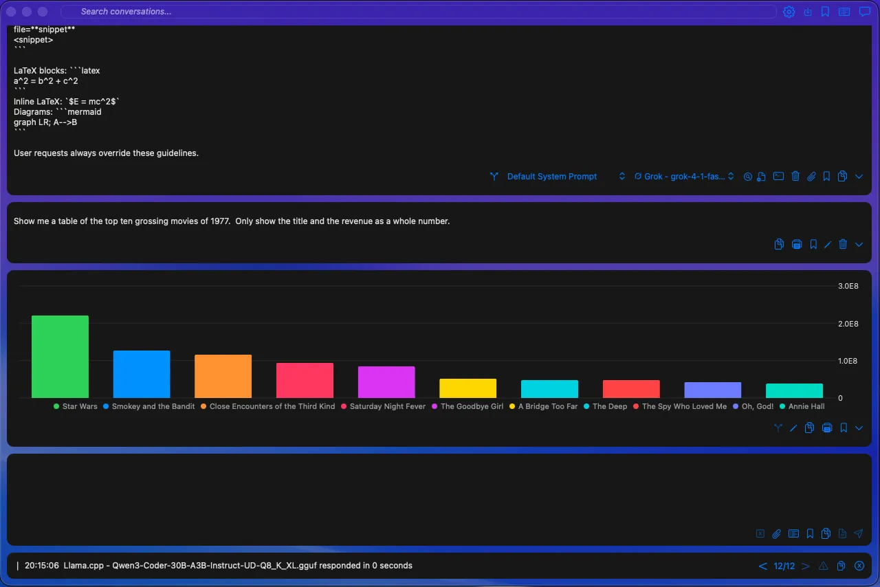This screenshot has height=587, width=880.
Task: Click the send message paper plane icon
Action: [858, 533]
